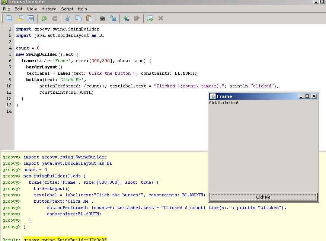
Task: Open the Script menu
Action: tap(67, 9)
